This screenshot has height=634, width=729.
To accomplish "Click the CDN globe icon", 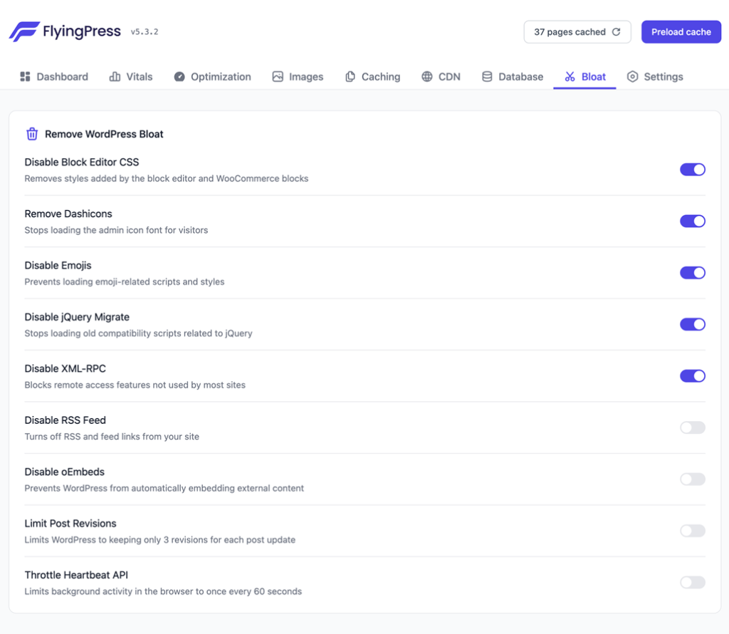I will [426, 77].
